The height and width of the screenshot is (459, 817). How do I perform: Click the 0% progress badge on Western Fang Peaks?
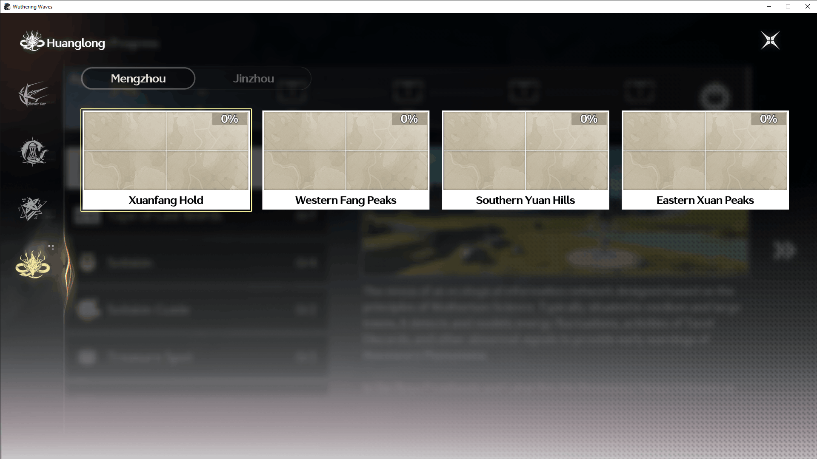click(x=409, y=119)
